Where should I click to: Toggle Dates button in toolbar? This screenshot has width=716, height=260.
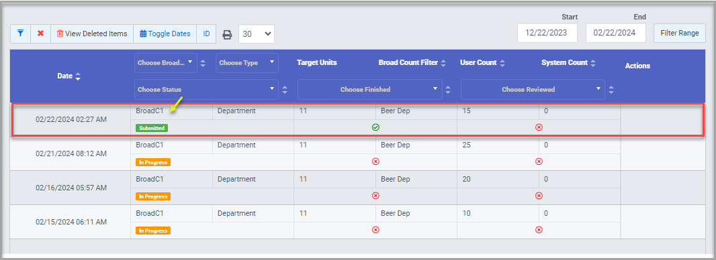point(165,34)
